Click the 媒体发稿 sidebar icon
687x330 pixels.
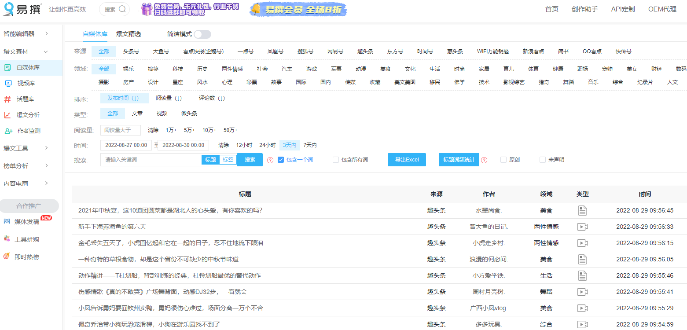pyautogui.click(x=7, y=221)
